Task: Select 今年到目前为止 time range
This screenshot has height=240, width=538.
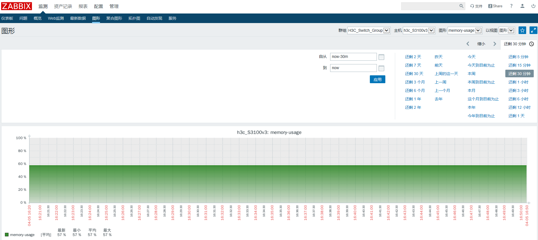Action: [481, 116]
